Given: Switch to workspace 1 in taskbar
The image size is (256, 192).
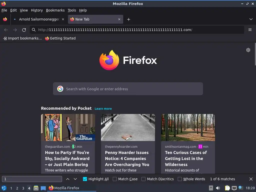Looking at the screenshot, I should (x=11, y=188).
